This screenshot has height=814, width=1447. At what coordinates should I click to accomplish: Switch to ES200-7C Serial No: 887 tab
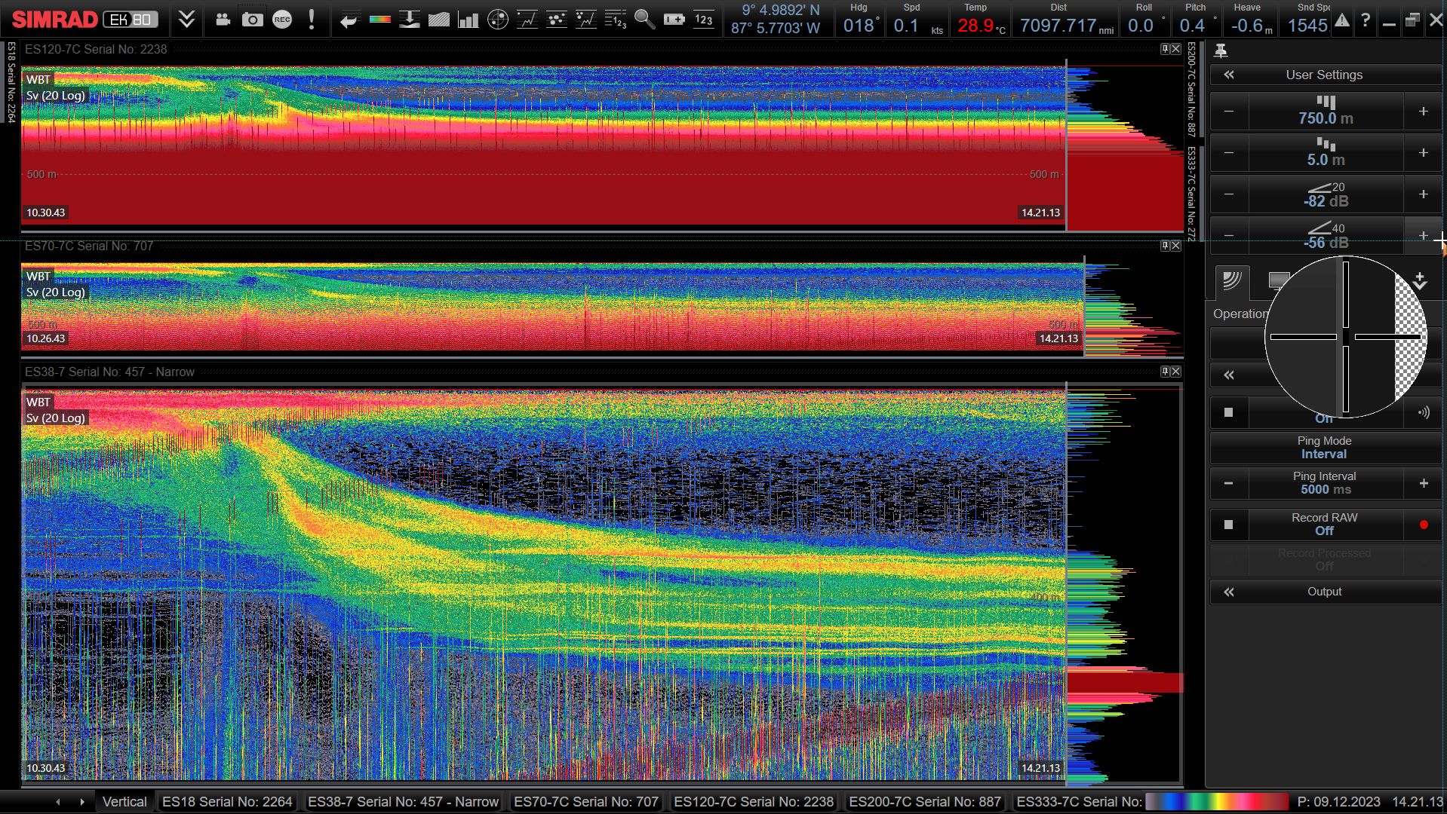pos(925,802)
